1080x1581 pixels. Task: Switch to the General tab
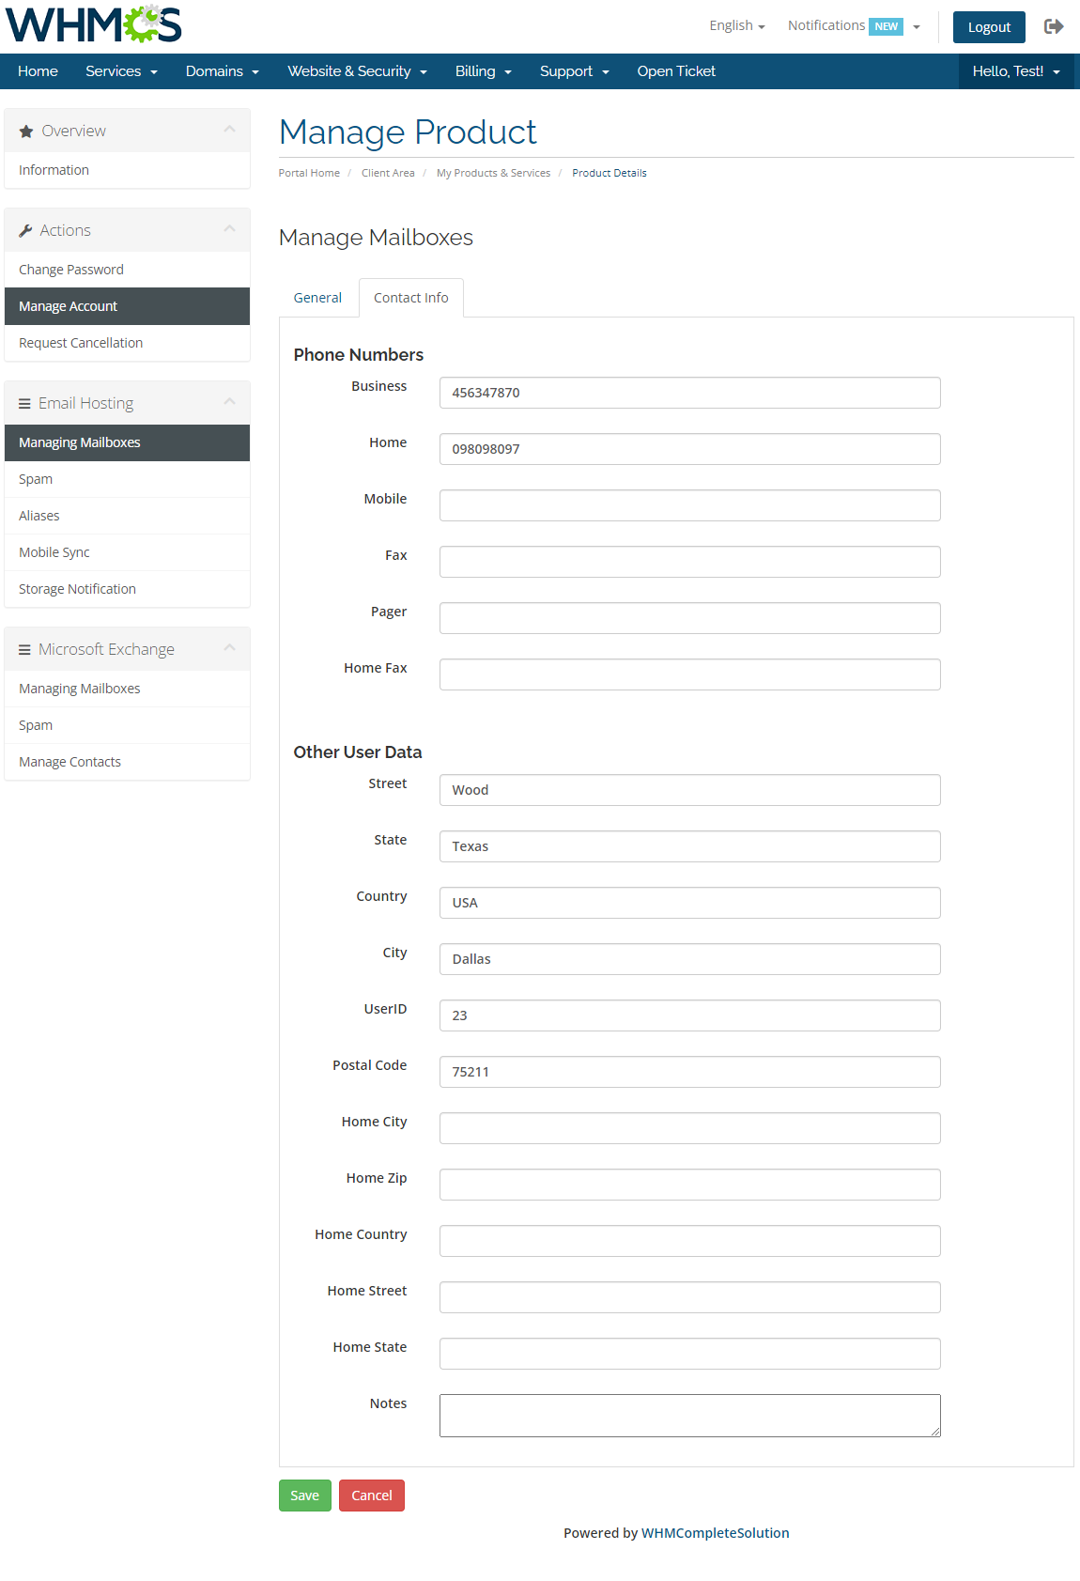(317, 298)
